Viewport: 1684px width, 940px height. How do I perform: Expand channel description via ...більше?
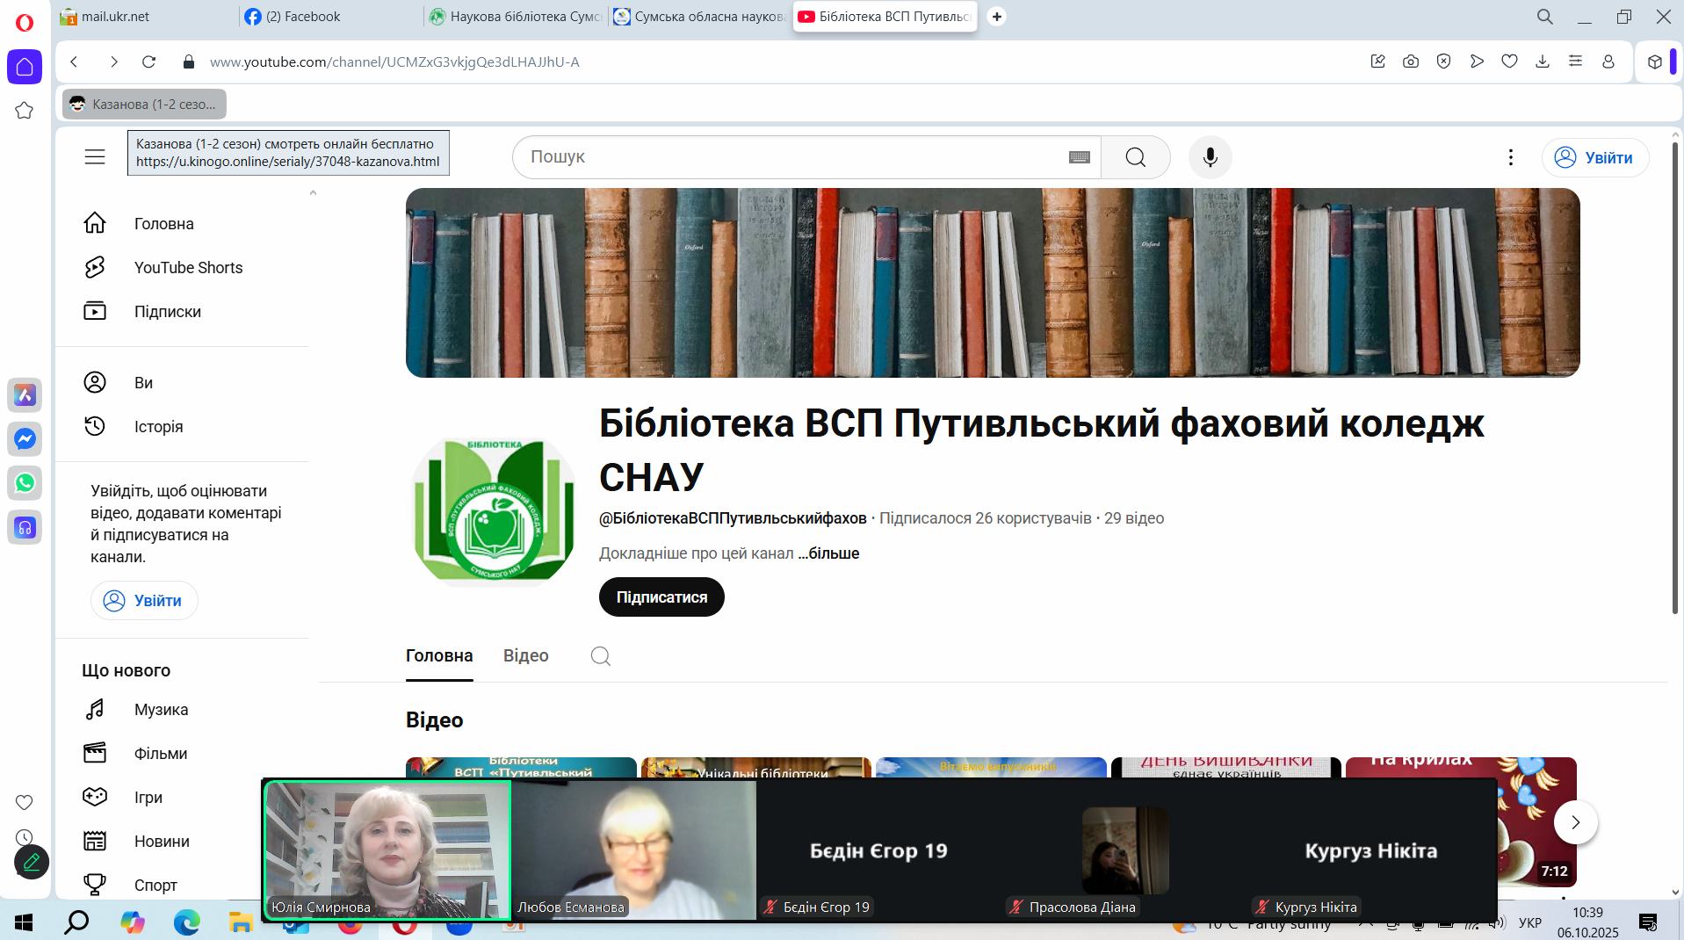point(828,553)
